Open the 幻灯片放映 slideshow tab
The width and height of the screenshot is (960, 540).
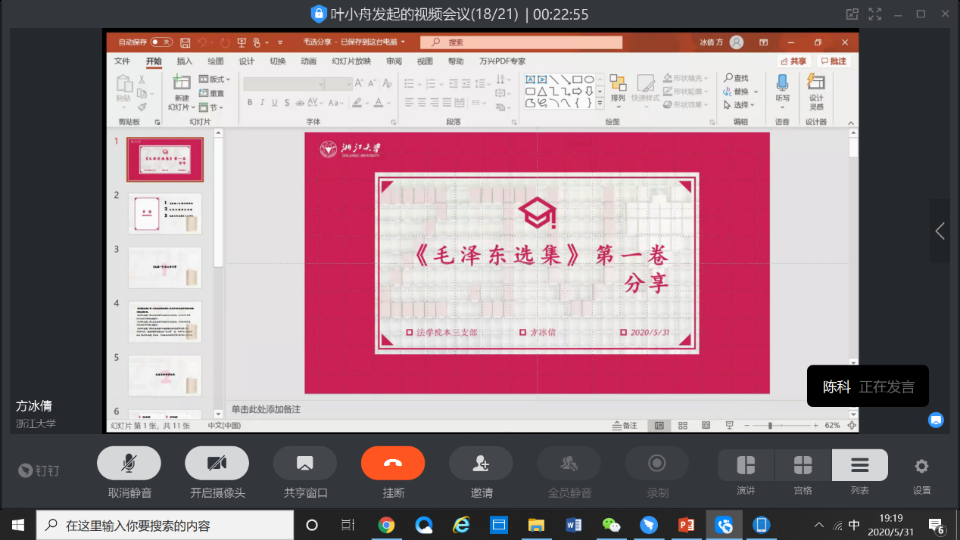(x=351, y=61)
